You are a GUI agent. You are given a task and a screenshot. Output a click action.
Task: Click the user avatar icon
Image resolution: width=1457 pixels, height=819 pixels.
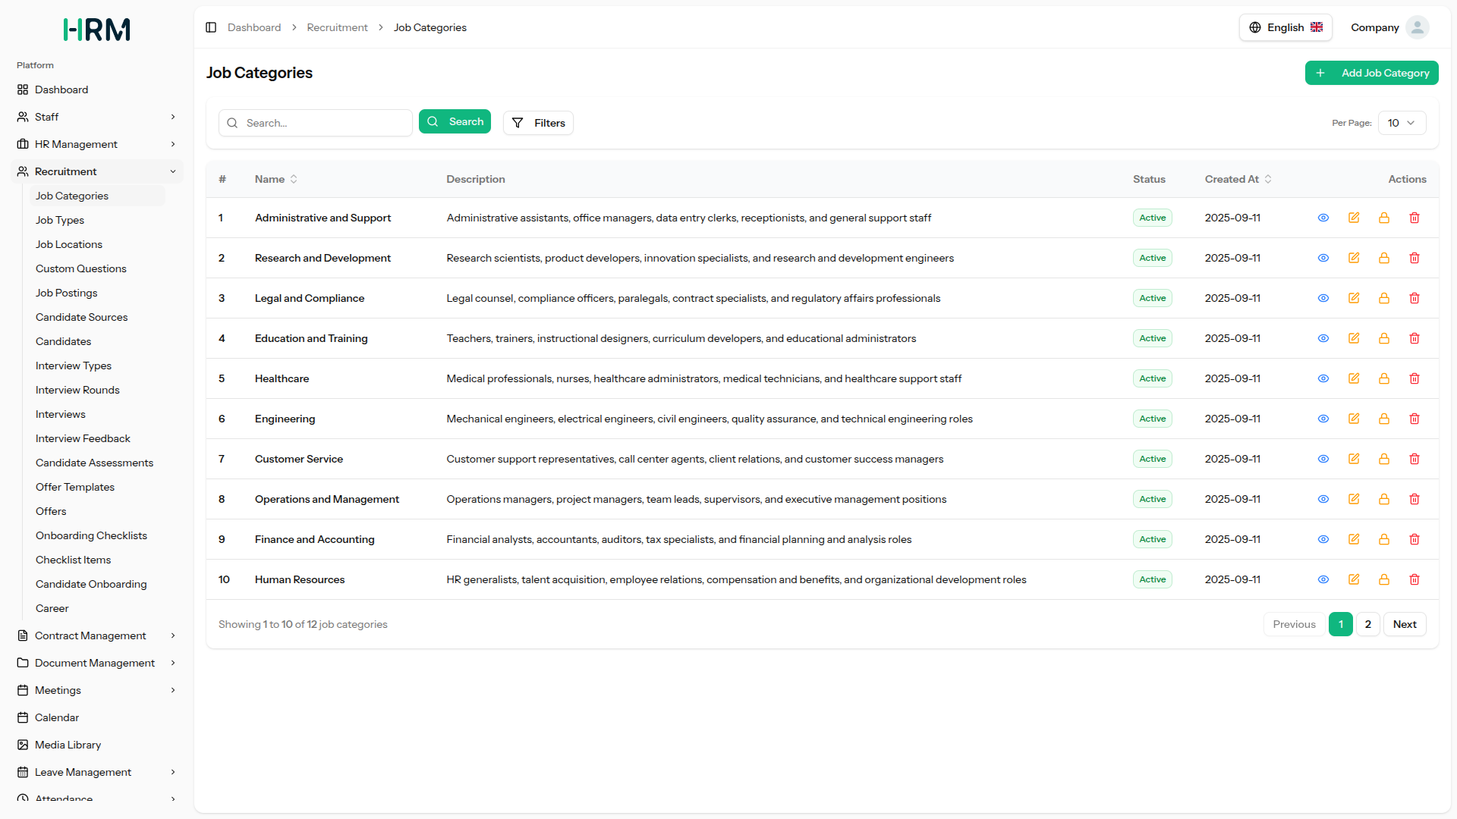(1417, 27)
